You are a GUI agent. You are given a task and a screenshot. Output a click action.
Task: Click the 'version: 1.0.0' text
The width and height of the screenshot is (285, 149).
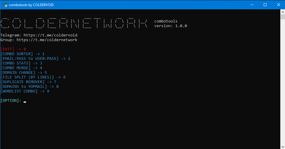pos(170,26)
